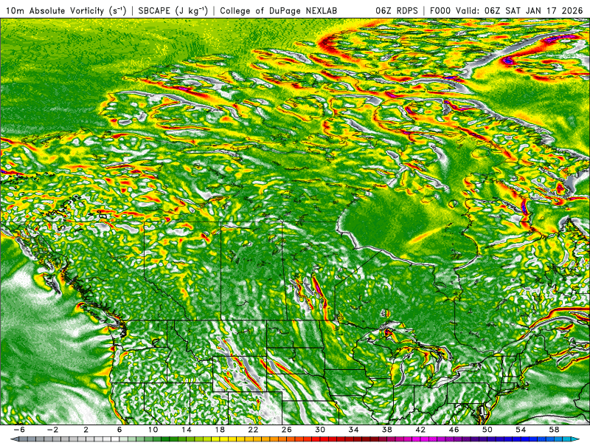Click the "10m Absolute Vorticity (s⁻¹)" title text
Screen dimensions: 590x443
click(x=66, y=10)
